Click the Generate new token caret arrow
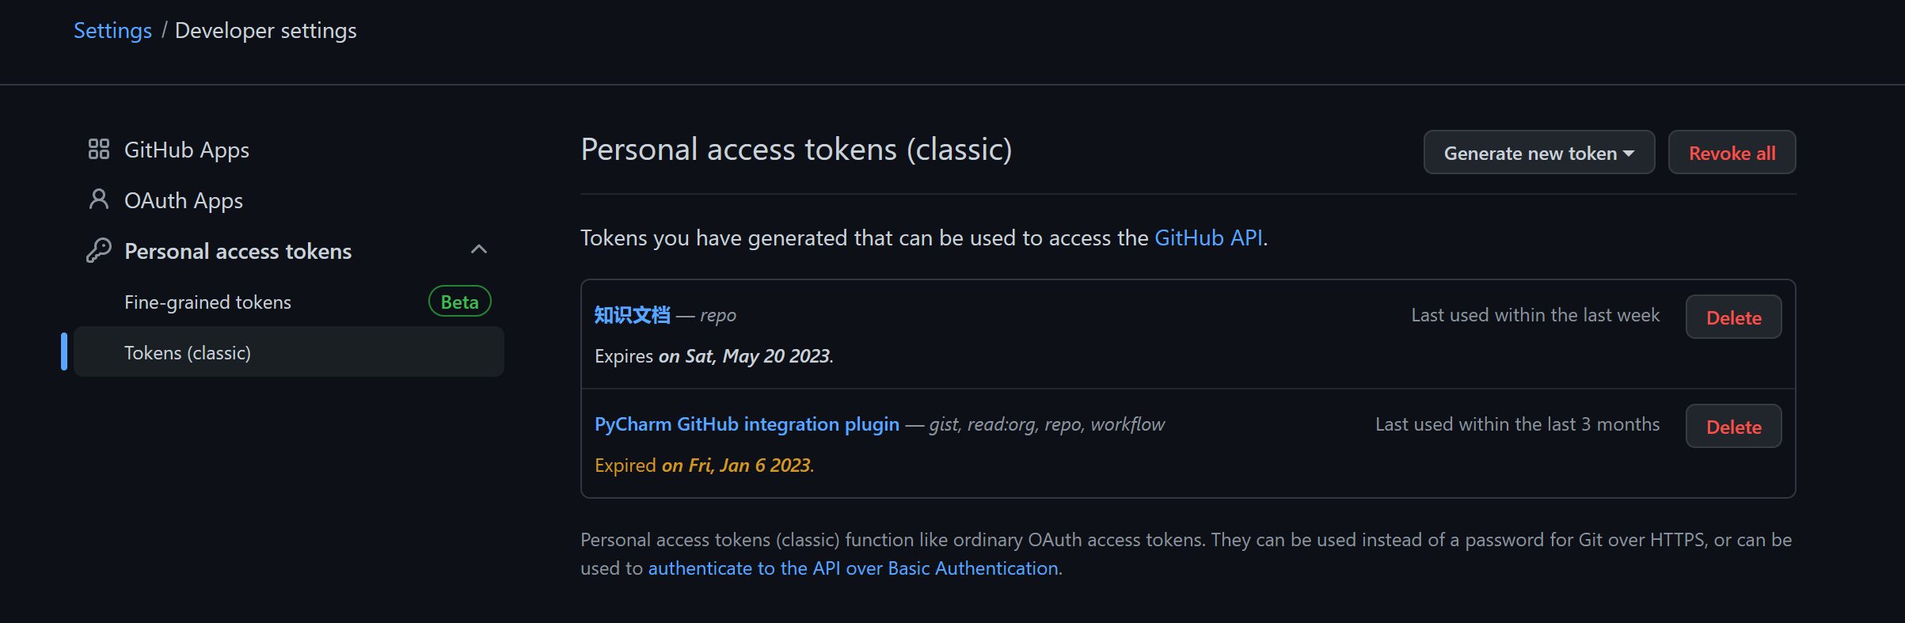Viewport: 1905px width, 623px height. [1629, 154]
